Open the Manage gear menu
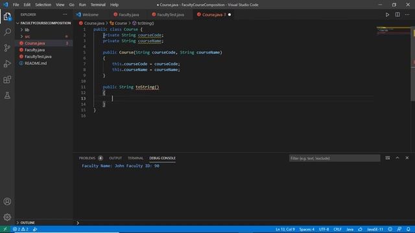415x233 pixels. click(7, 217)
